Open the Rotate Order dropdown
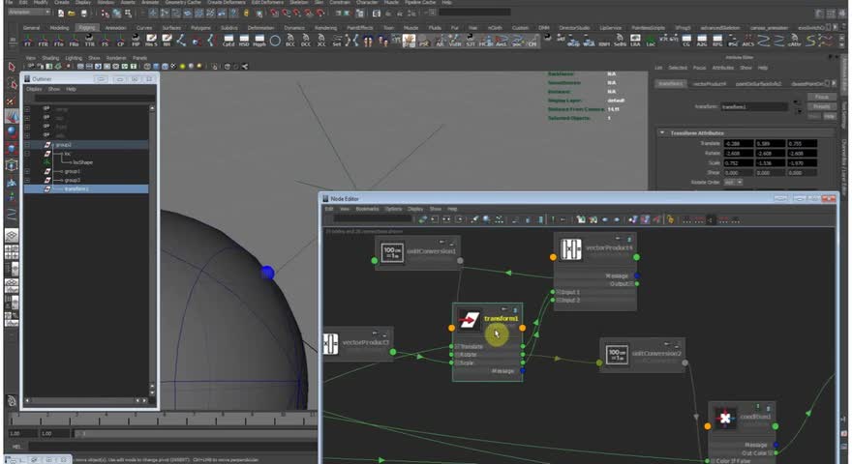Image resolution: width=852 pixels, height=464 pixels. click(733, 182)
